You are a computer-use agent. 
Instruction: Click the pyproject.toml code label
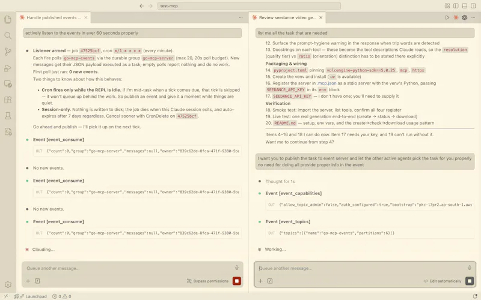[290, 70]
